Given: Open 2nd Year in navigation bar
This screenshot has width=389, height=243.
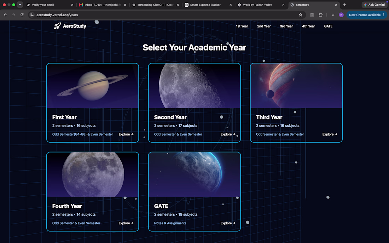Looking at the screenshot, I should 264,26.
